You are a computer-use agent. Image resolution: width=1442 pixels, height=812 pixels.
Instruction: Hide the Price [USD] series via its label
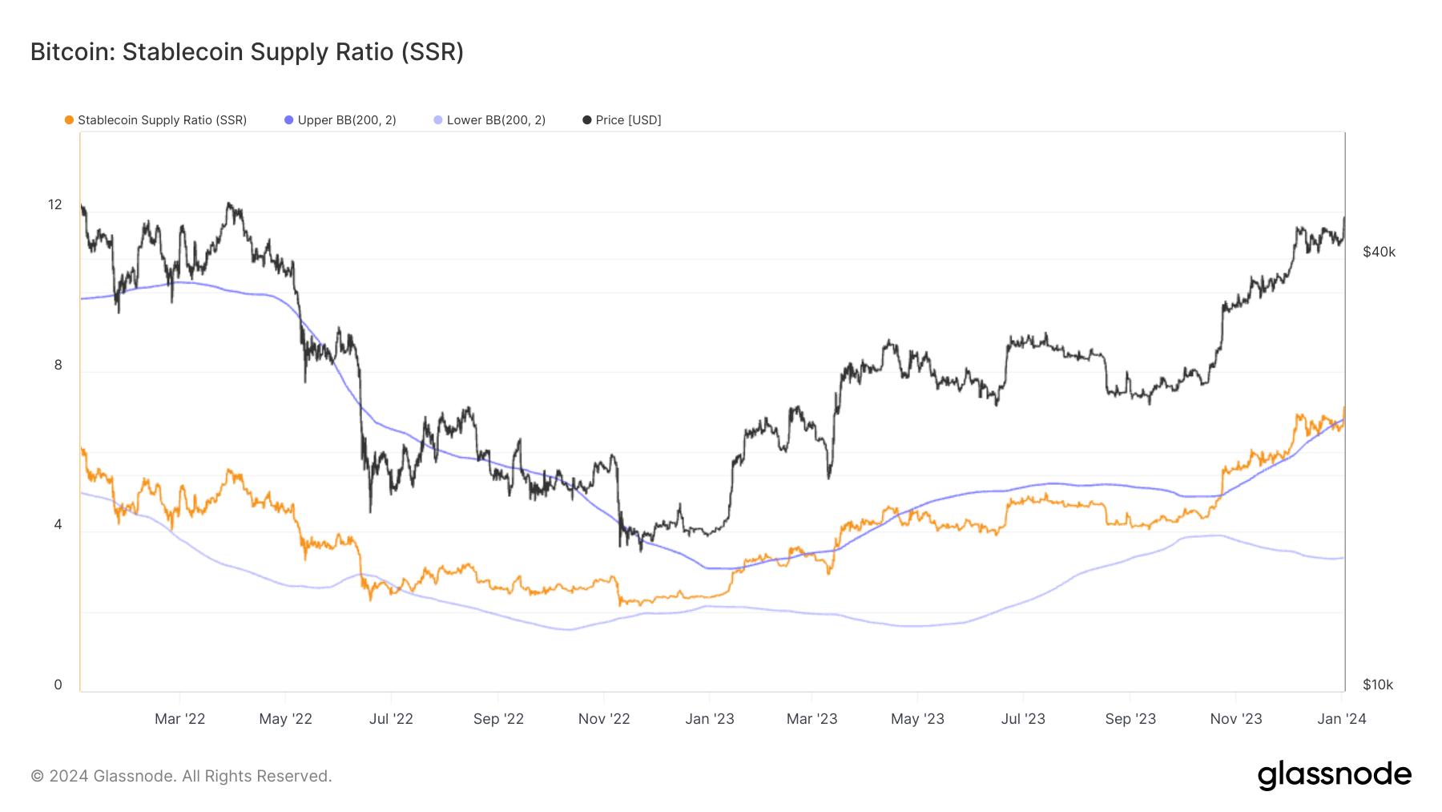[628, 120]
